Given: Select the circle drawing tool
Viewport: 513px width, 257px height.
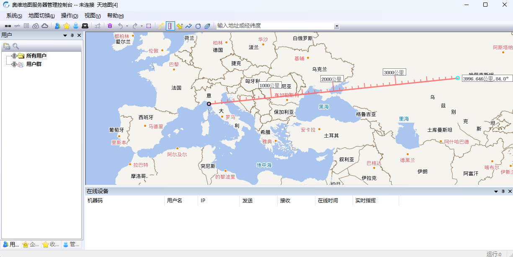Looking at the screenshot, I should pyautogui.click(x=198, y=26).
